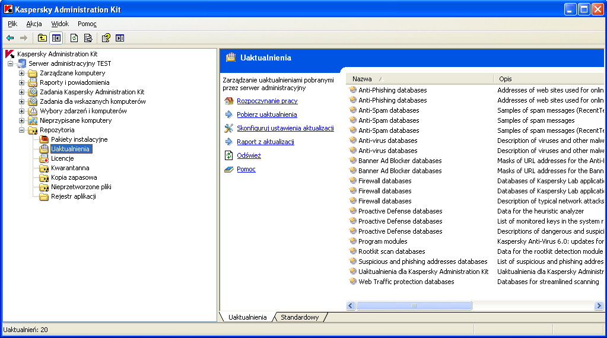607x338 pixels.
Task: Click the Pakiety instalacyjne node icon
Action: coord(44,139)
